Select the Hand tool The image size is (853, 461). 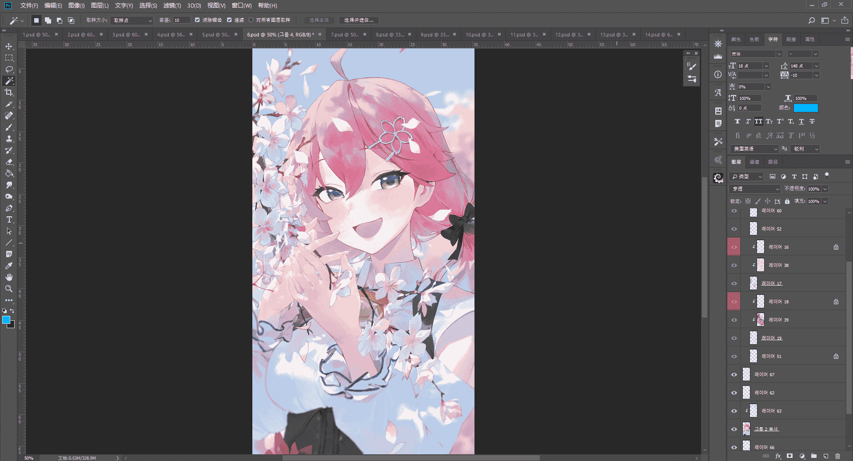(9, 277)
